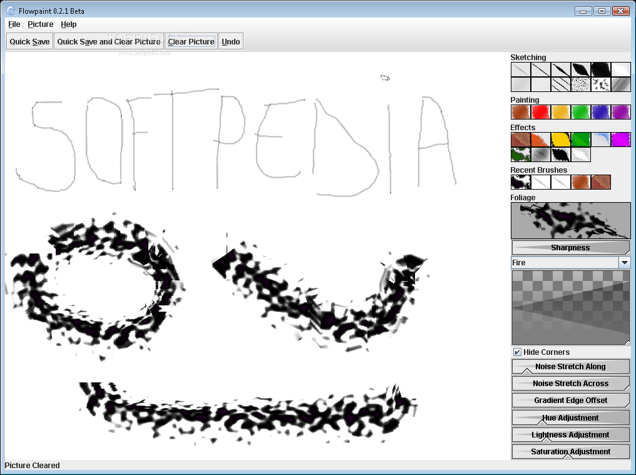Click the Noise Stretch Across slider

(x=571, y=384)
